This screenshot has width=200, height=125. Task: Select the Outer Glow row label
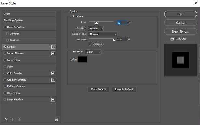click(x=14, y=93)
